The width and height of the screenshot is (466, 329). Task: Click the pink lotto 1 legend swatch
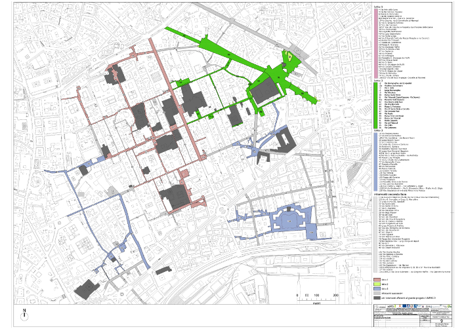coord(377,279)
